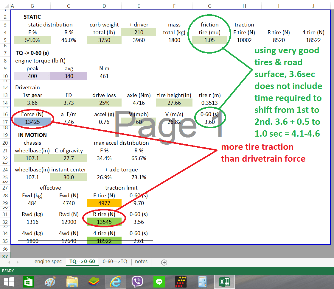The image size is (334, 289).
Task: Click the Rwd 0-60 value 3.56
Action: 139,222
